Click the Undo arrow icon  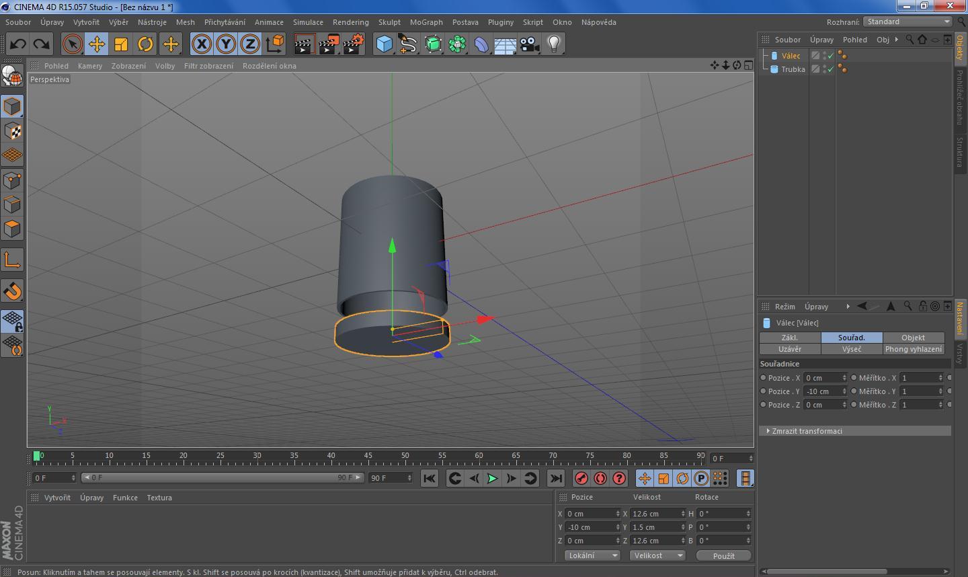tap(18, 44)
